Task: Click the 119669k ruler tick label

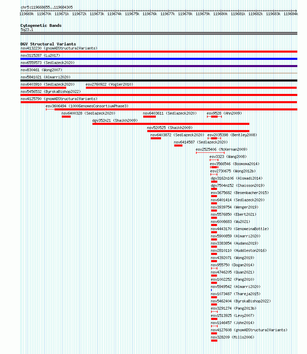Action: point(27,14)
